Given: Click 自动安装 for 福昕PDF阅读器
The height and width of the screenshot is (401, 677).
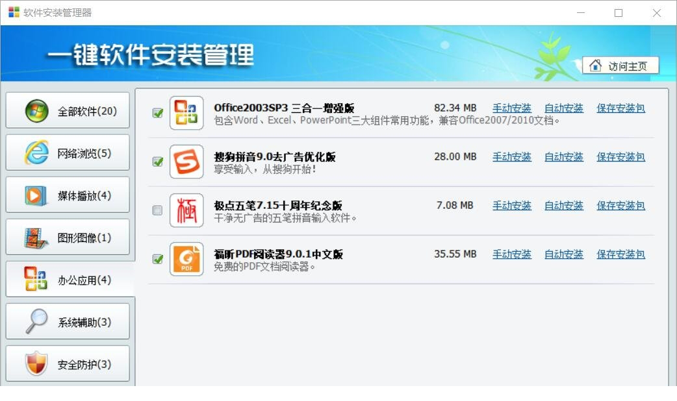Looking at the screenshot, I should [x=563, y=254].
